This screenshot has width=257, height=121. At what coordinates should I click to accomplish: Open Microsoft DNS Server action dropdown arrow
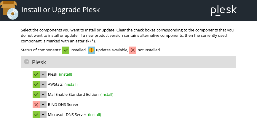pos(43,115)
